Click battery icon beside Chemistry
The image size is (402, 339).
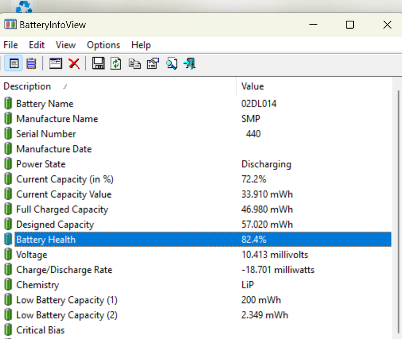coord(8,285)
